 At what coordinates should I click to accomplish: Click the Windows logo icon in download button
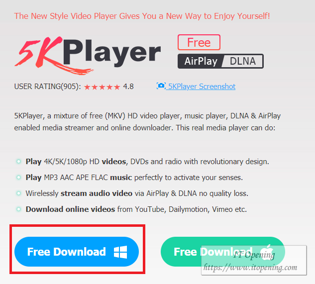pyautogui.click(x=120, y=252)
